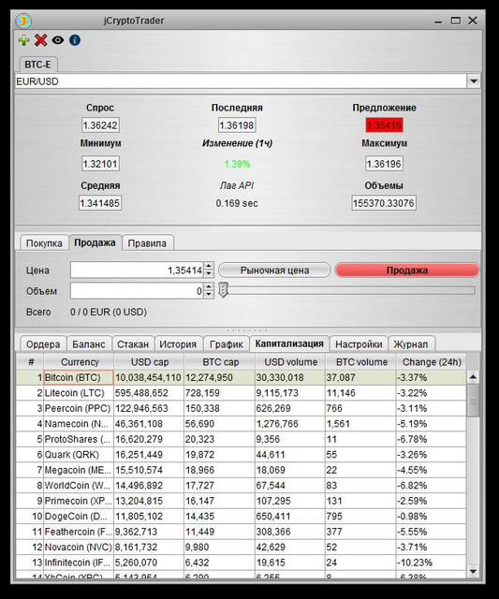499x599 pixels.
Task: Open the EUR/USD pair dropdown arrow
Action: point(474,81)
